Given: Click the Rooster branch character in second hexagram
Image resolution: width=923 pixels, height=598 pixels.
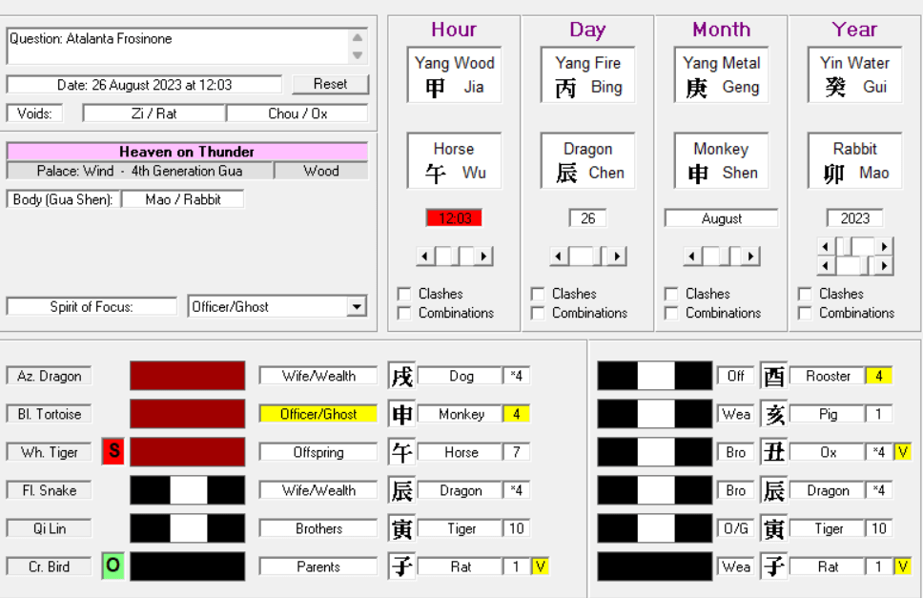Looking at the screenshot, I should 773,376.
